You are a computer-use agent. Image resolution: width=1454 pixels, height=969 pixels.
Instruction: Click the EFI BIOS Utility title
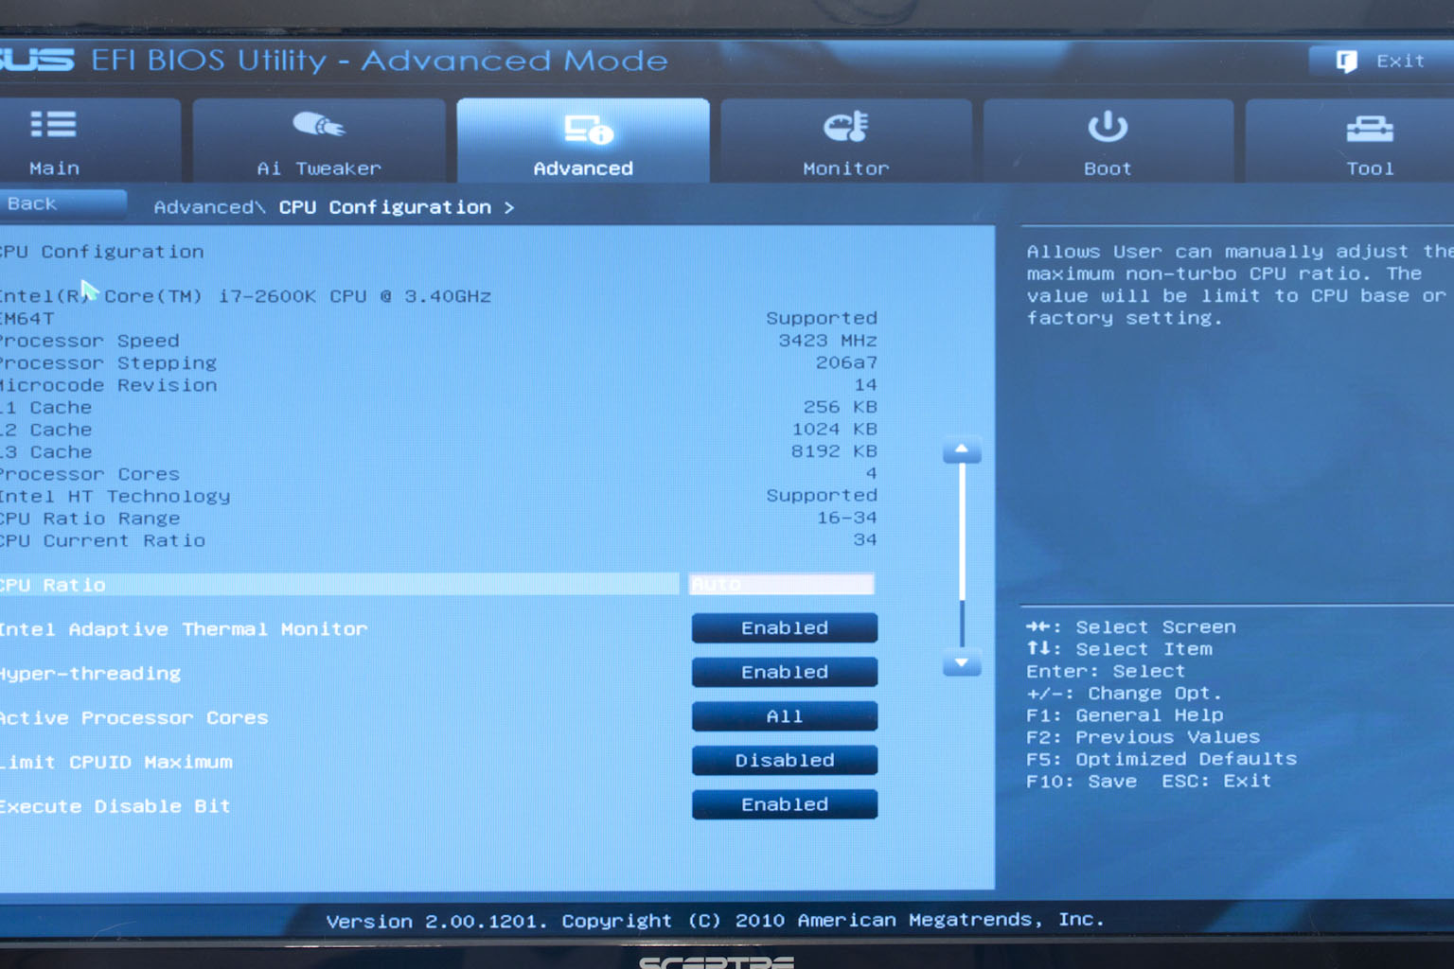click(209, 61)
